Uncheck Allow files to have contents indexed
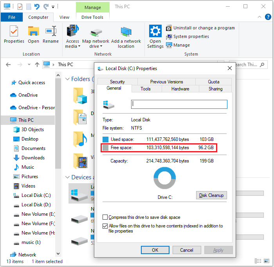The height and width of the screenshot is (267, 274). pos(105,226)
